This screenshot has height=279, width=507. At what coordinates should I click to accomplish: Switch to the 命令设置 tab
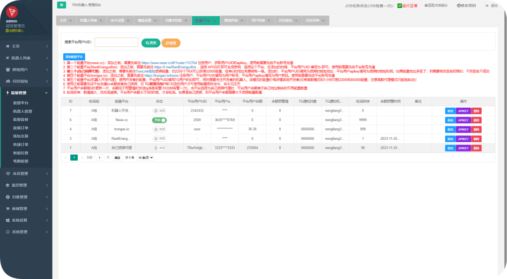(x=117, y=21)
